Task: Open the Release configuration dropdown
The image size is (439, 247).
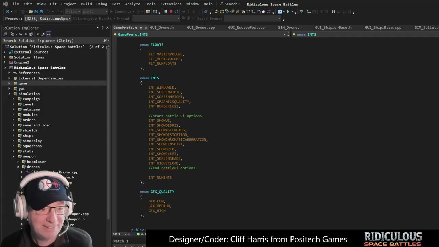Action: click(x=72, y=11)
